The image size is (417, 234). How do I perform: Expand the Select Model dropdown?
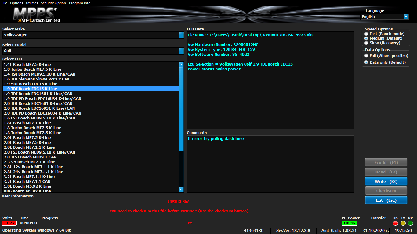pyautogui.click(x=181, y=51)
